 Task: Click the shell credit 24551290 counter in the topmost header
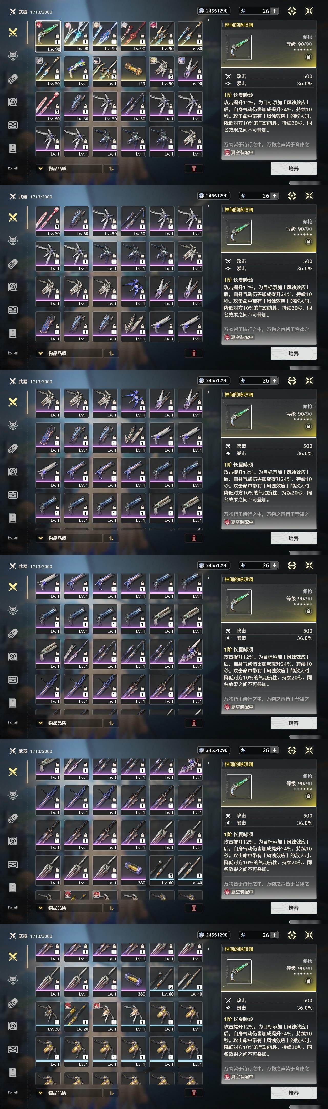(213, 11)
